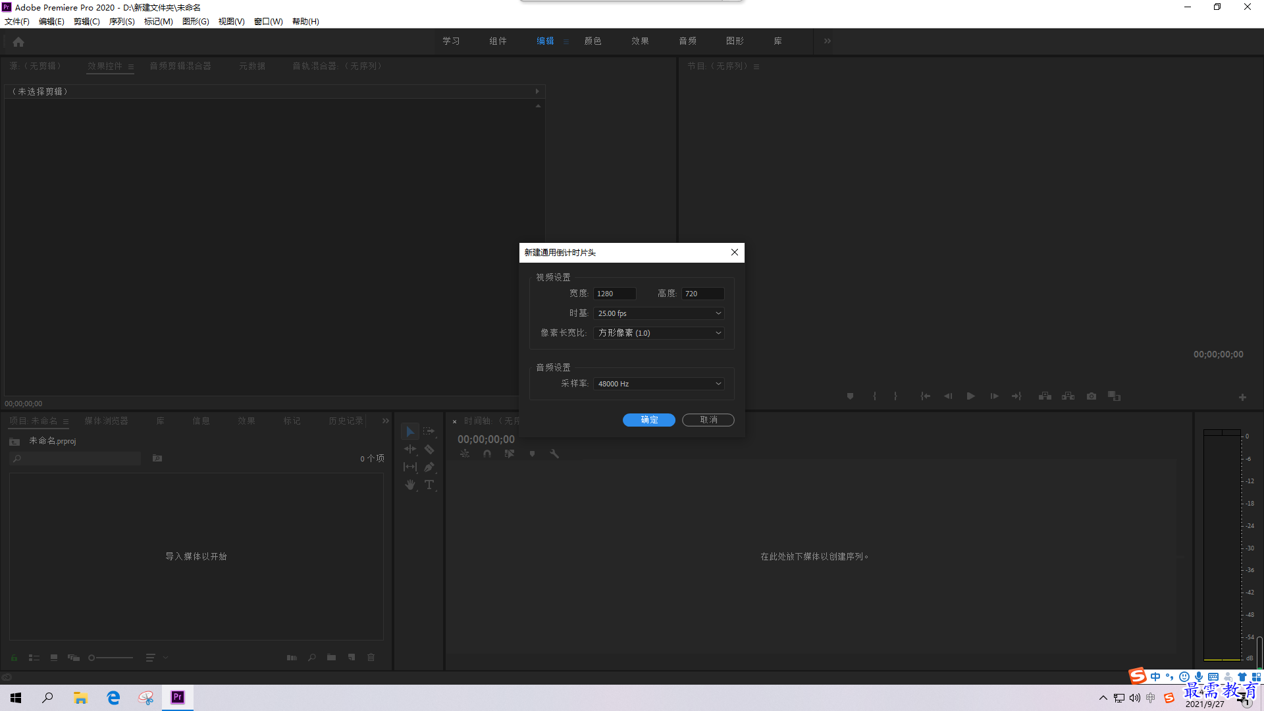Click New Bin folder icon
This screenshot has height=711, width=1264.
click(x=332, y=658)
